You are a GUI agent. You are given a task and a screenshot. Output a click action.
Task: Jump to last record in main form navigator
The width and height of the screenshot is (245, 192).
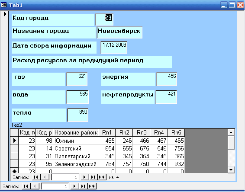(x=83, y=186)
